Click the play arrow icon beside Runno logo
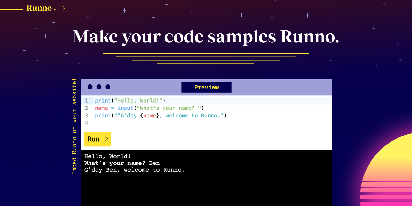This screenshot has height=206, width=412. coord(63,8)
